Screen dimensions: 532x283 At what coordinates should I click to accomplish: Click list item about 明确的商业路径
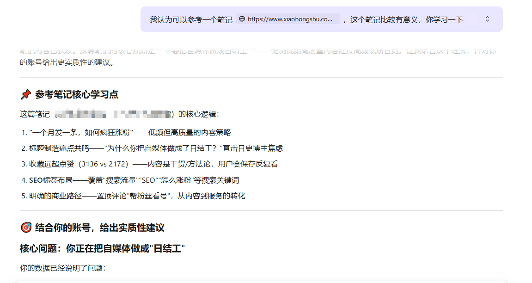(137, 196)
